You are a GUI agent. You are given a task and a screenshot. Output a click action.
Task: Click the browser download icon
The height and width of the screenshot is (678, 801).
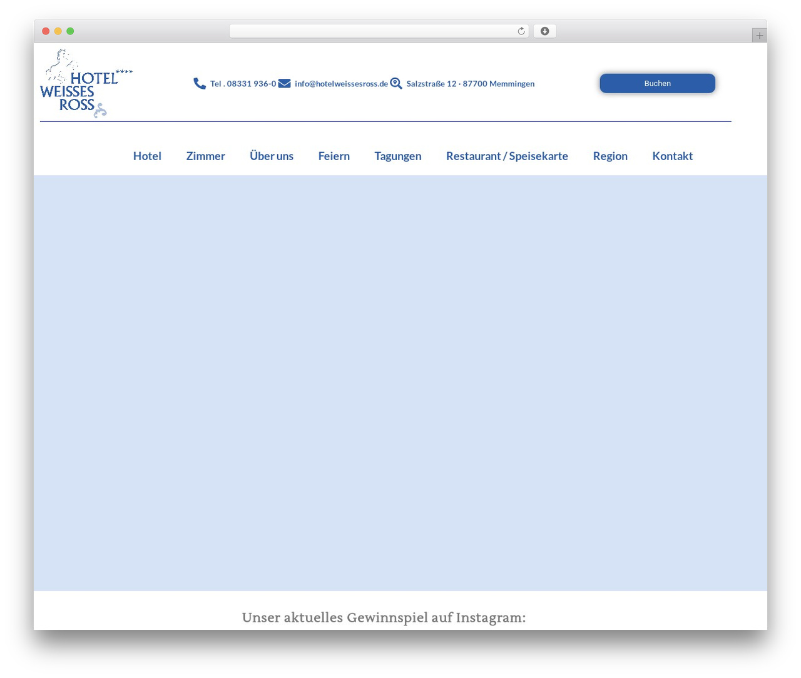[x=544, y=31]
